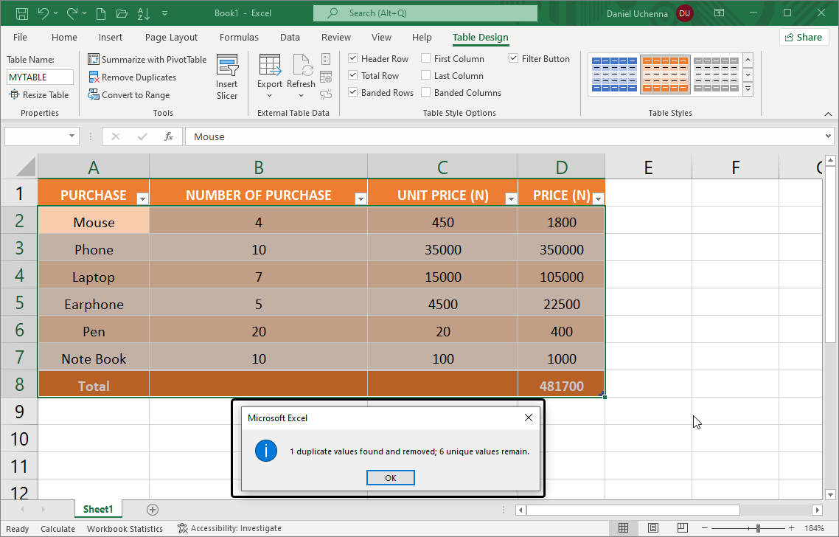Click the Save icon on Quick Access Toolbar

coord(21,13)
